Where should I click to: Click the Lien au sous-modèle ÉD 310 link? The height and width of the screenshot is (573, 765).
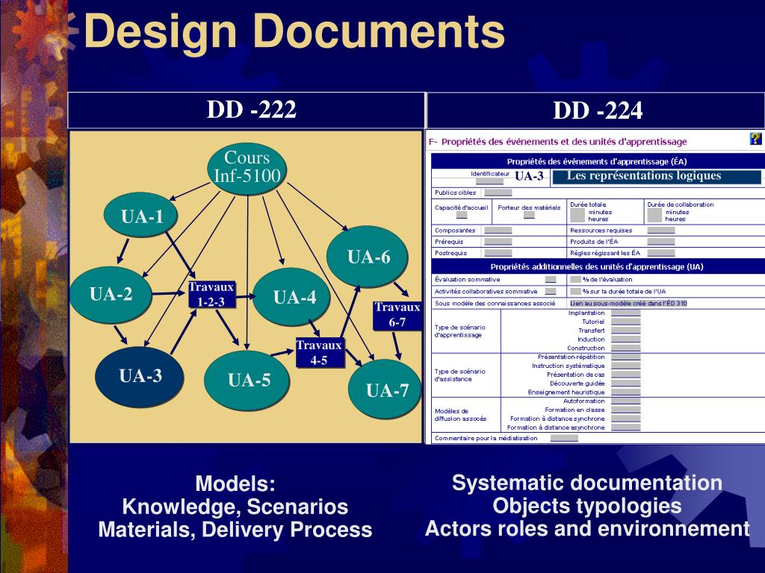[x=628, y=304]
